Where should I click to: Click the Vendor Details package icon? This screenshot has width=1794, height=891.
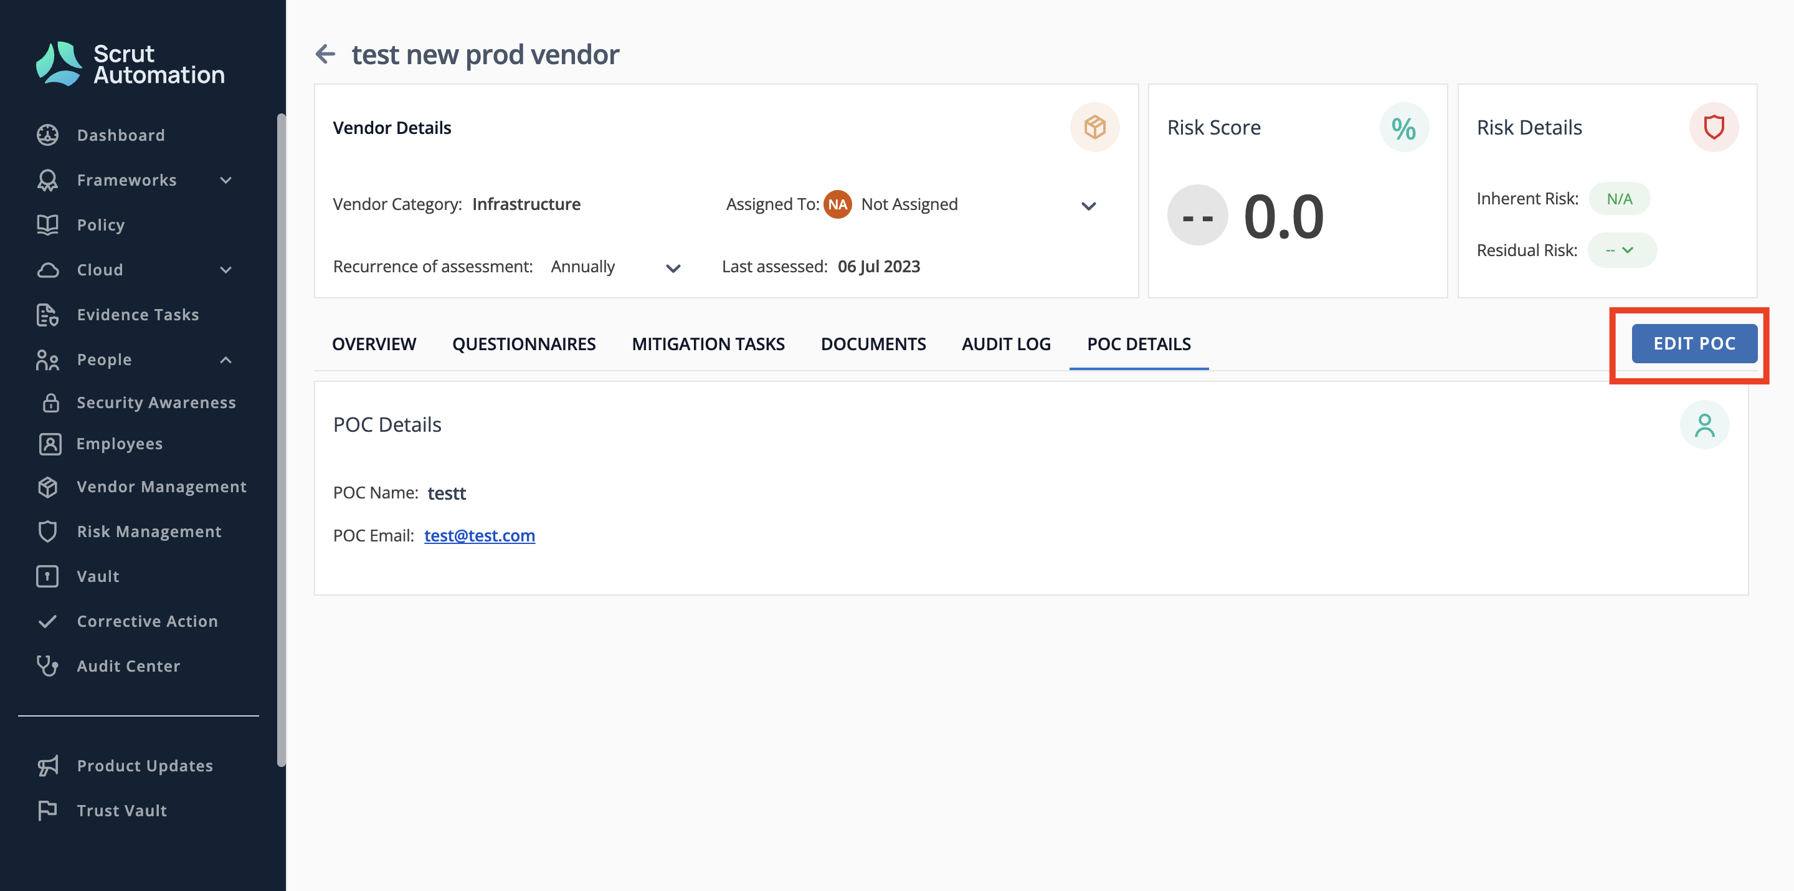tap(1094, 128)
